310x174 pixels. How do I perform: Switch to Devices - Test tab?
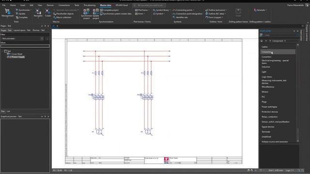click(x=38, y=30)
